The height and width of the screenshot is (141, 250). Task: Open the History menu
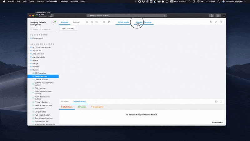click(x=40, y=2)
